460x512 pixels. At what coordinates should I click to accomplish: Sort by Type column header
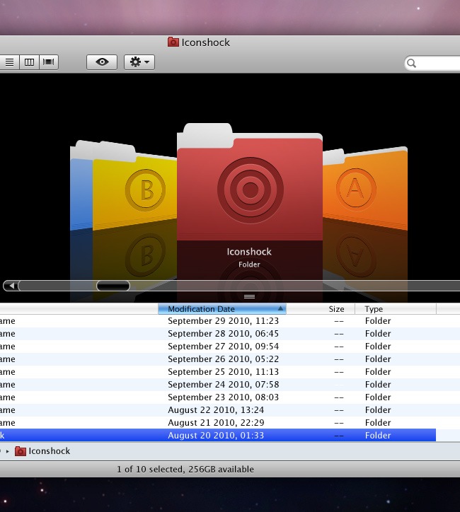396,309
